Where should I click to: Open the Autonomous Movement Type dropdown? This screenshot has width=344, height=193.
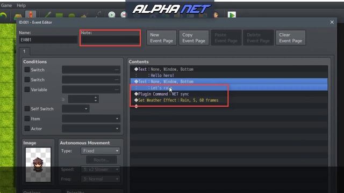coord(101,151)
